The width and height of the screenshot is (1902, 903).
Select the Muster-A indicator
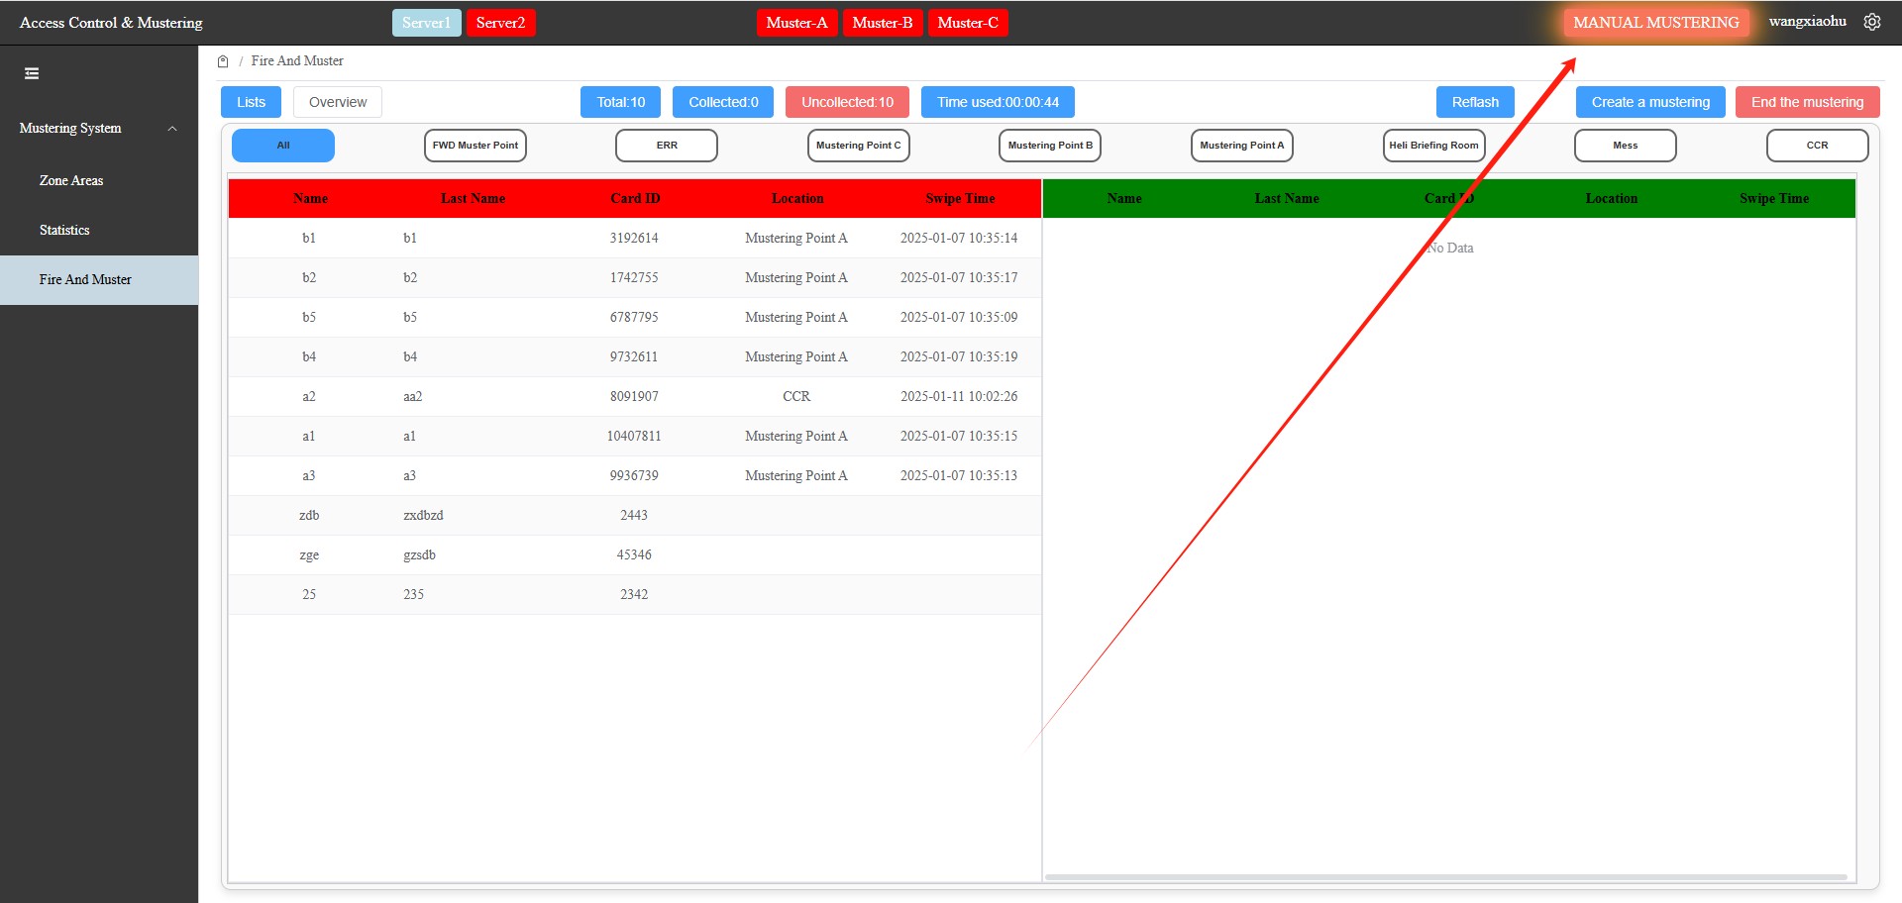point(796,23)
